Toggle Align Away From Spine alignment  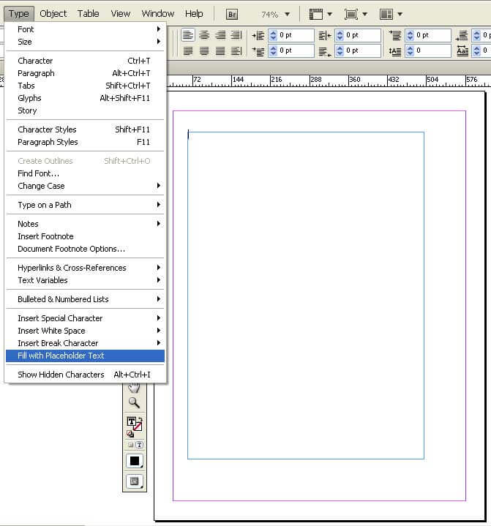tap(236, 51)
